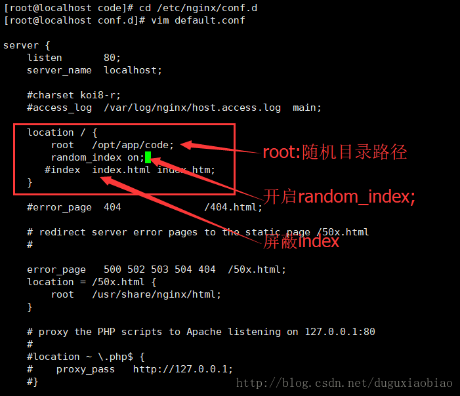The width and height of the screenshot is (460, 396).
Task: Click the 'cd /etc/nginx/conf.d' command text
Action: pos(198,8)
